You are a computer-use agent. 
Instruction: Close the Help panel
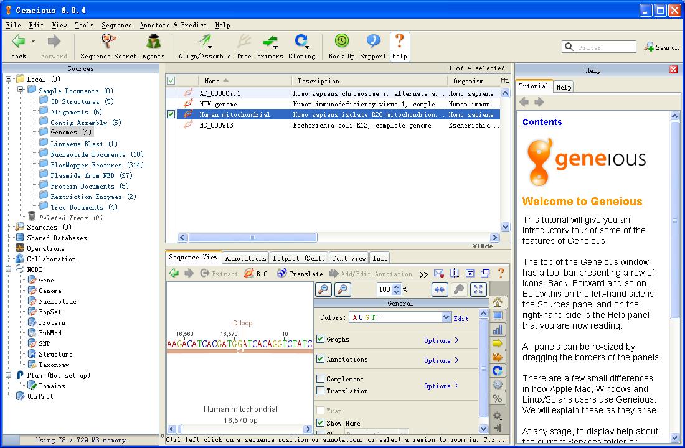tap(673, 70)
